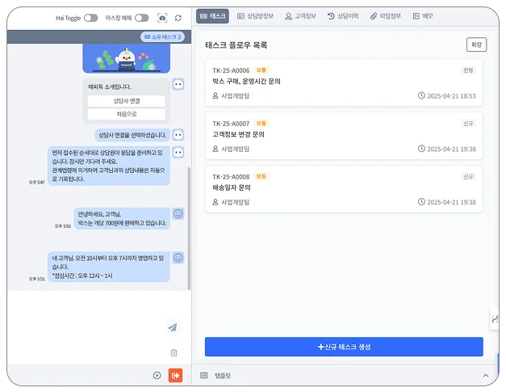The height and width of the screenshot is (392, 506).
Task: Open task card TK-25-A0007
Action: pos(344,136)
